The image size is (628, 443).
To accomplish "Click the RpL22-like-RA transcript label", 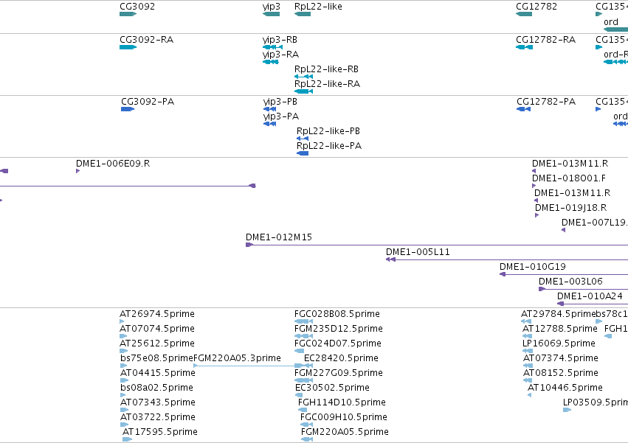I will 327,84.
